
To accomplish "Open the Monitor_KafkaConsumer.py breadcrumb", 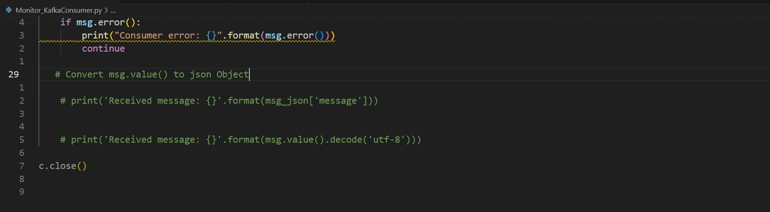I will [x=59, y=10].
